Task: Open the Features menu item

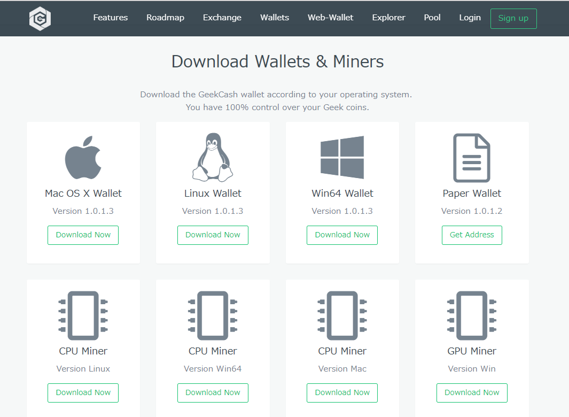Action: coord(111,18)
